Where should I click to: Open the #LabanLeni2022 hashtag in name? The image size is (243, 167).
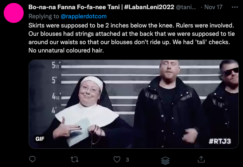(149, 7)
